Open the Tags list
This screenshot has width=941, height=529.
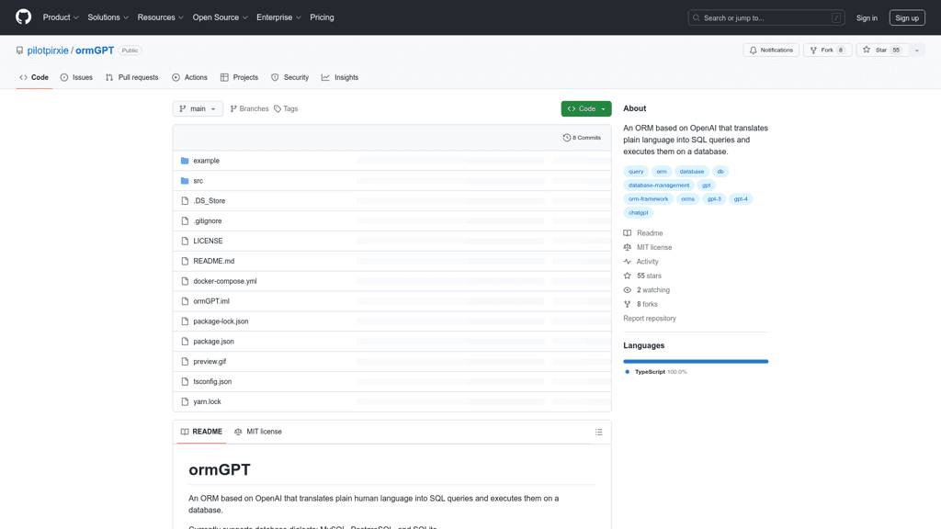click(286, 108)
